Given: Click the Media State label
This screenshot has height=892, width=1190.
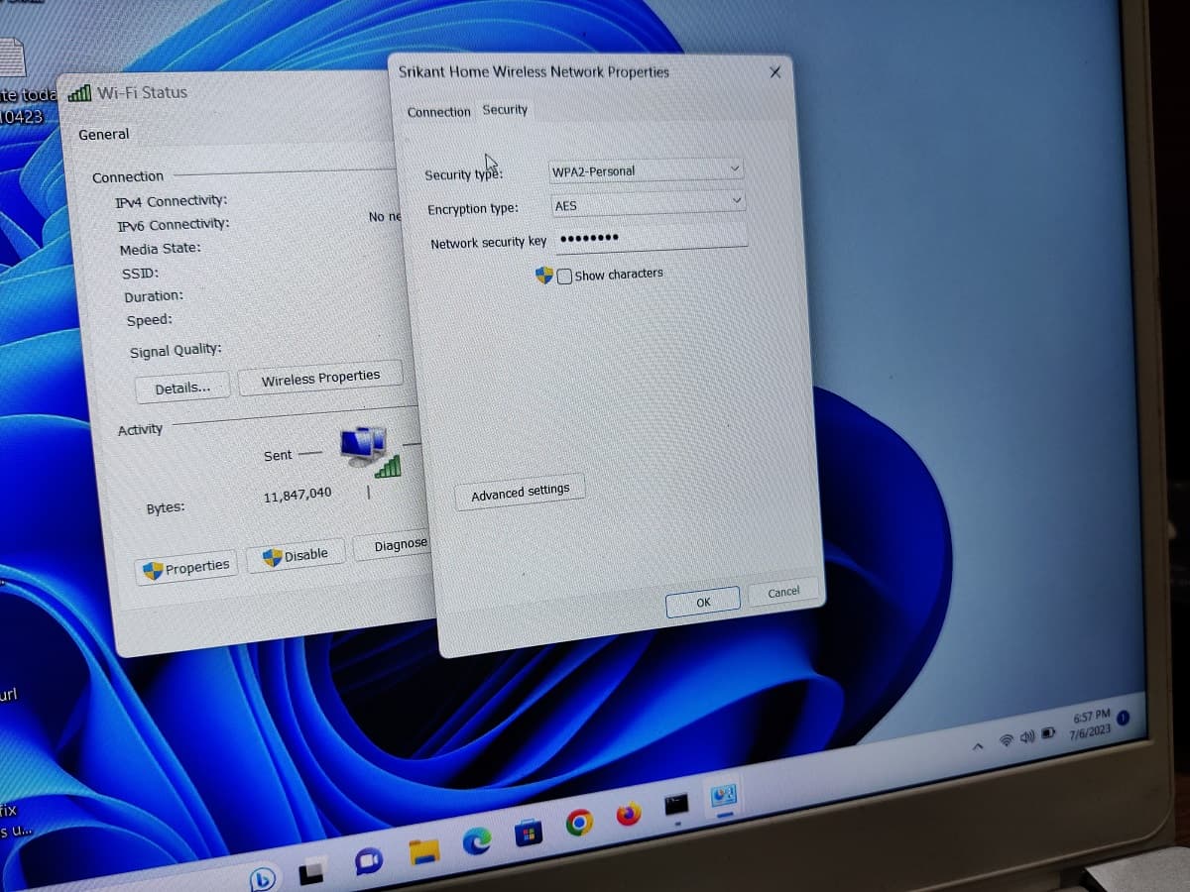Looking at the screenshot, I should pyautogui.click(x=160, y=249).
